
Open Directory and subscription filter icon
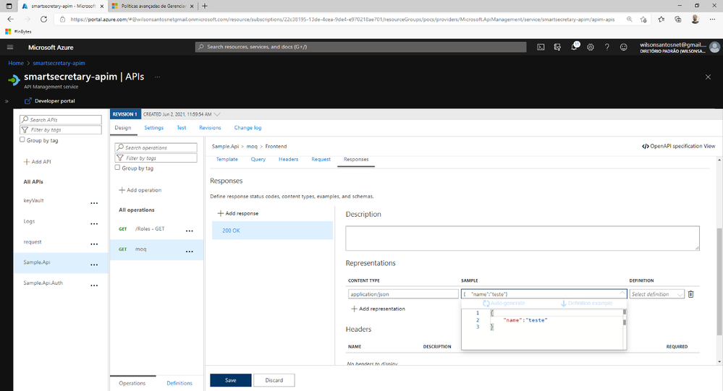coord(557,47)
